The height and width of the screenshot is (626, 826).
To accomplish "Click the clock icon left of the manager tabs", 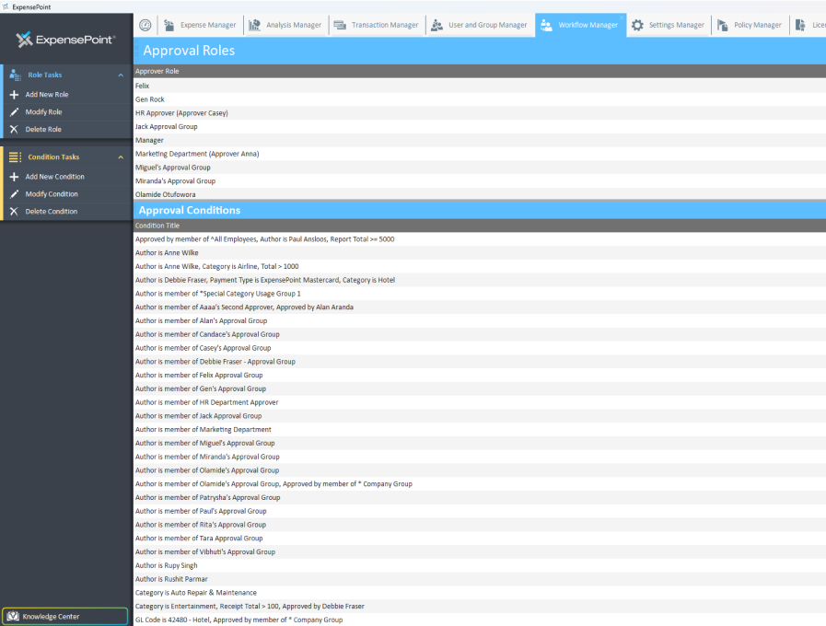I will tap(145, 25).
